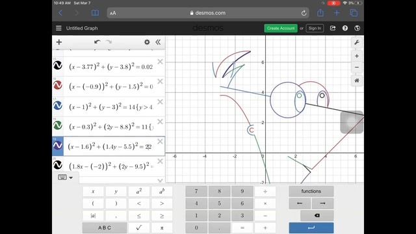Open a new Safari tab
Screen dimensions: 416x234
pos(337,13)
